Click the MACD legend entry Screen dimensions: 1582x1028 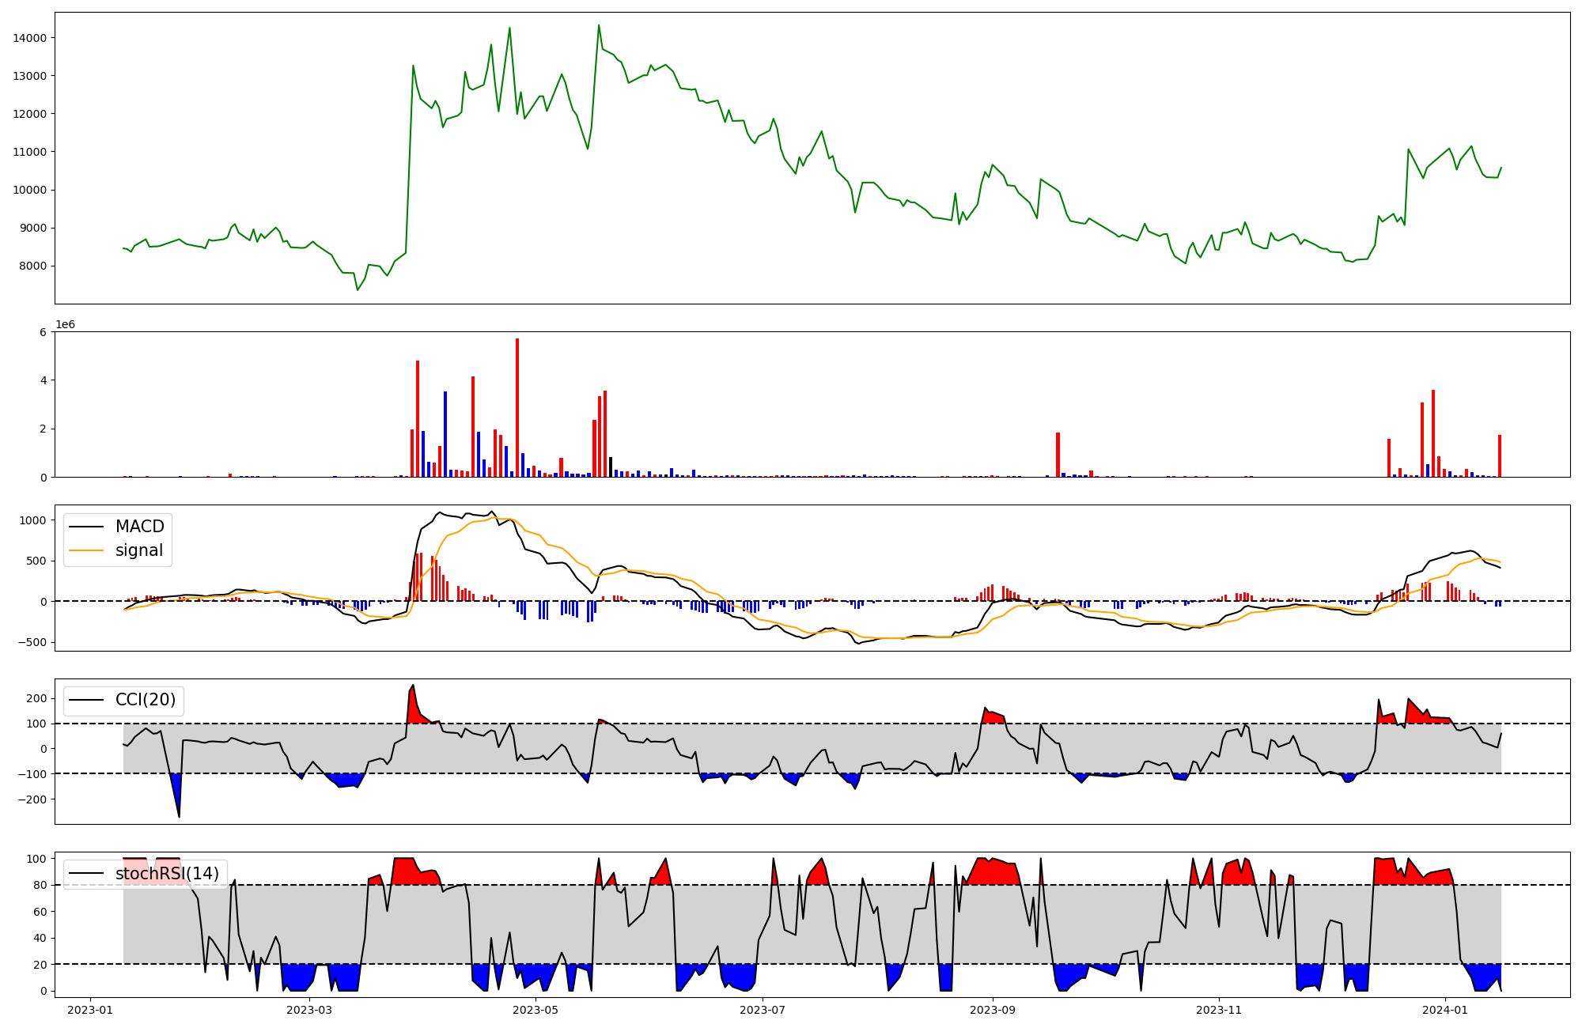[x=139, y=527]
